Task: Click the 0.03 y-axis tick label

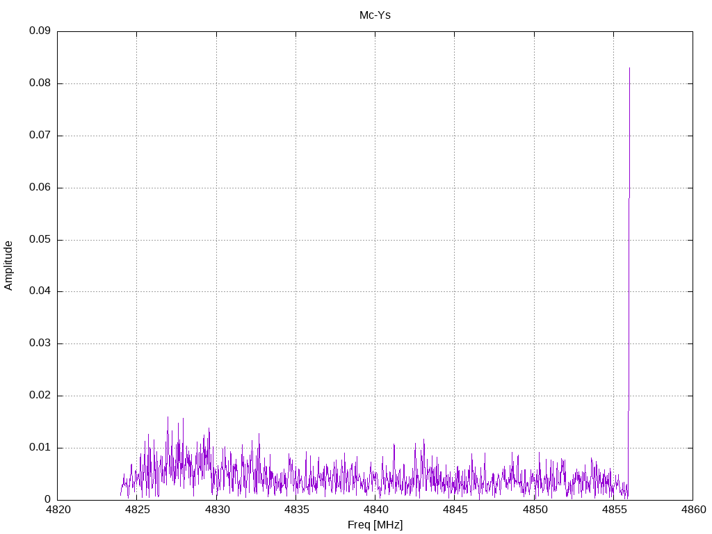Action: 40,343
